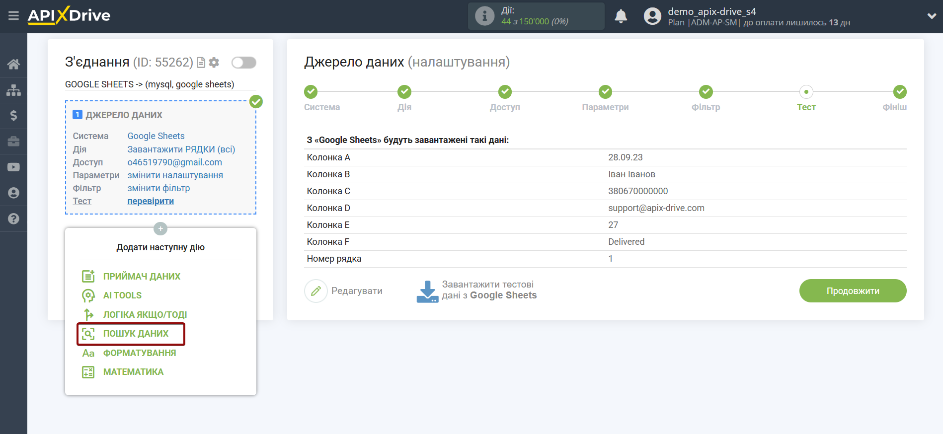Click змінити фільтр link
The image size is (943, 434).
click(x=158, y=188)
